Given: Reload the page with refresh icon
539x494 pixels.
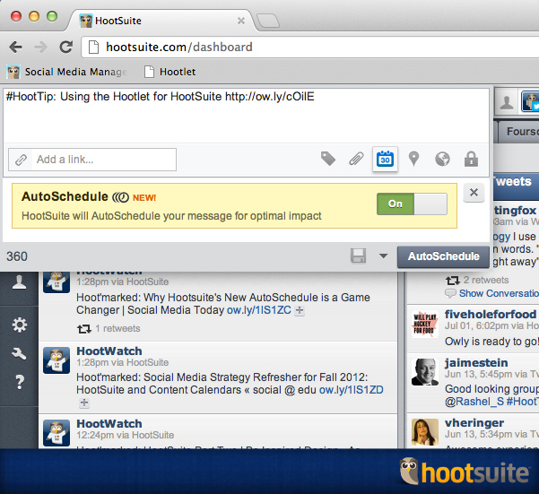Looking at the screenshot, I should (x=66, y=47).
